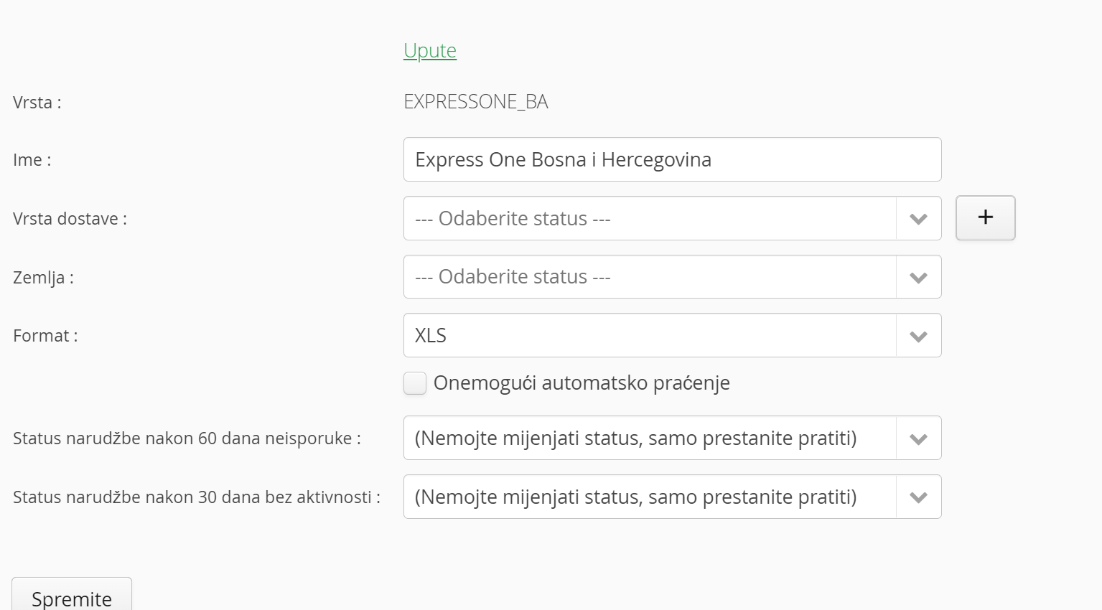Click the Zemlja field label
The height and width of the screenshot is (610, 1102).
(43, 278)
